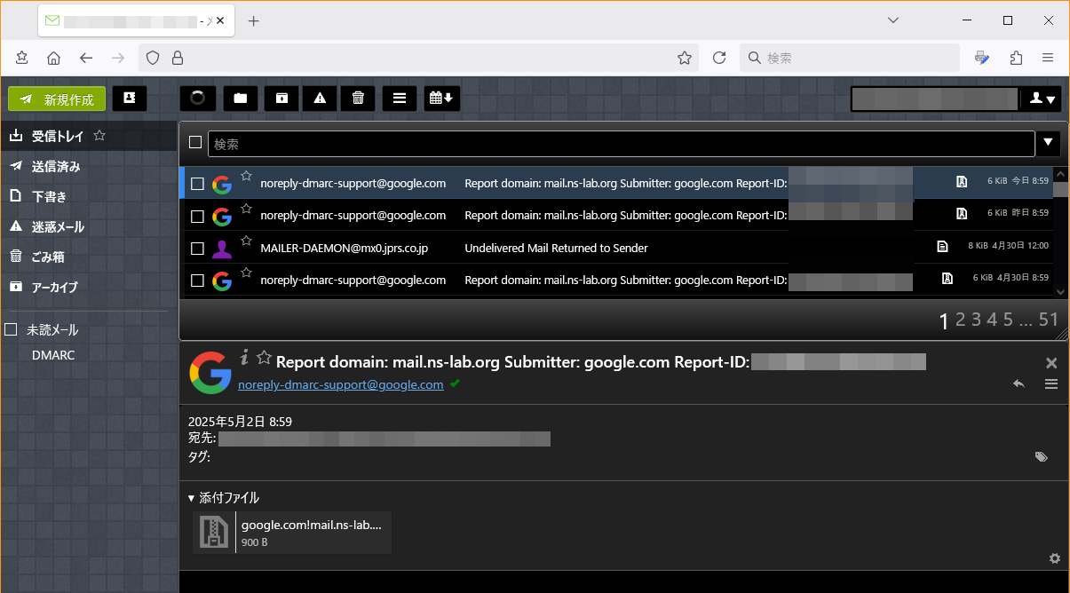Click the tags icon in message header

[x=1041, y=457]
